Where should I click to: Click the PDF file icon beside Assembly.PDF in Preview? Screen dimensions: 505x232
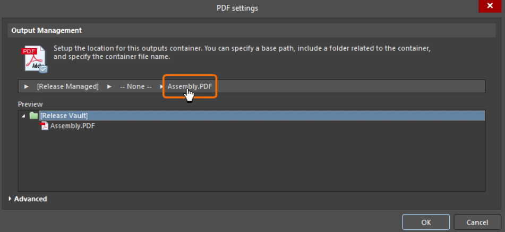(x=45, y=126)
